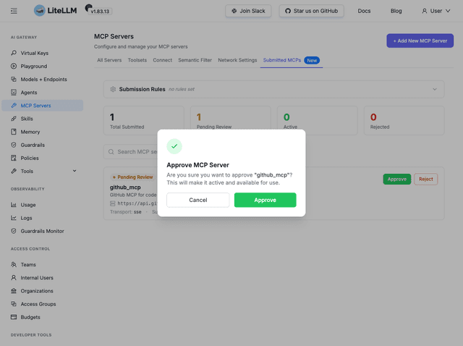This screenshot has height=346, width=463.
Task: Open the Docs link in header
Action: [364, 11]
